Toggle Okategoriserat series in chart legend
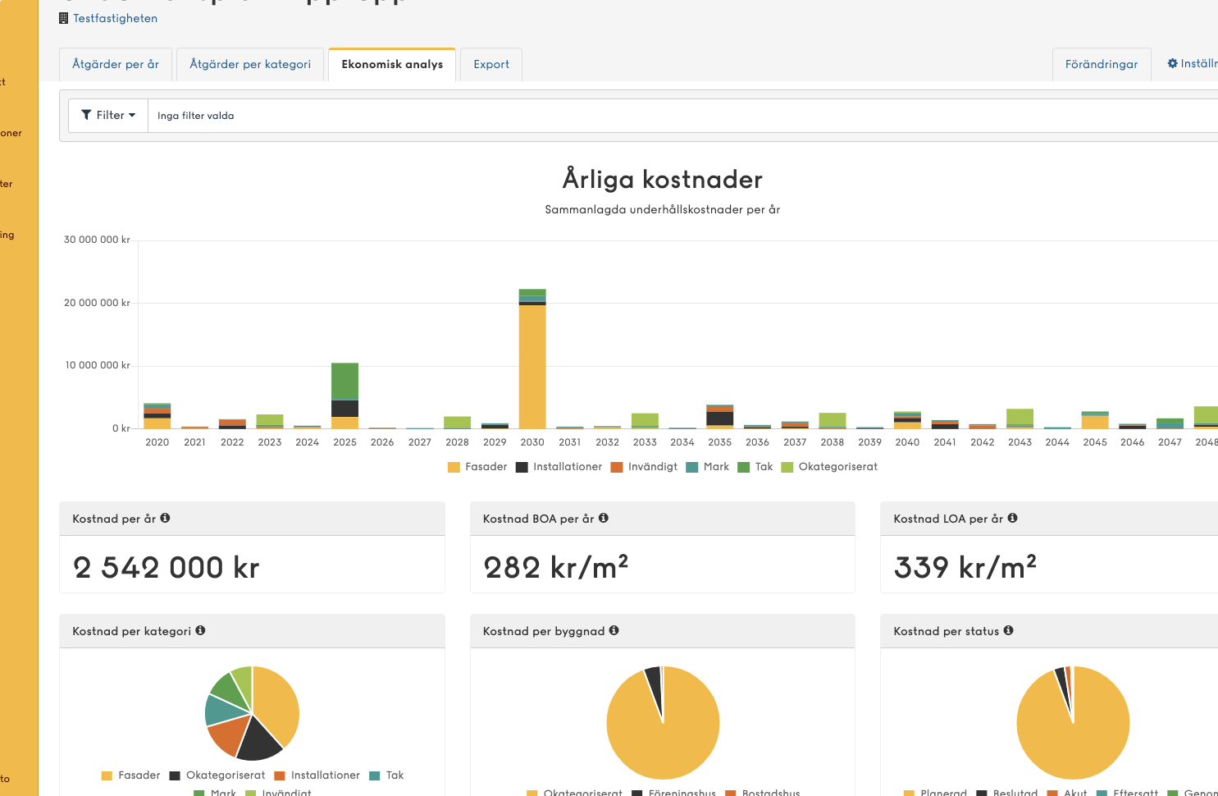Image resolution: width=1218 pixels, height=796 pixels. point(829,467)
